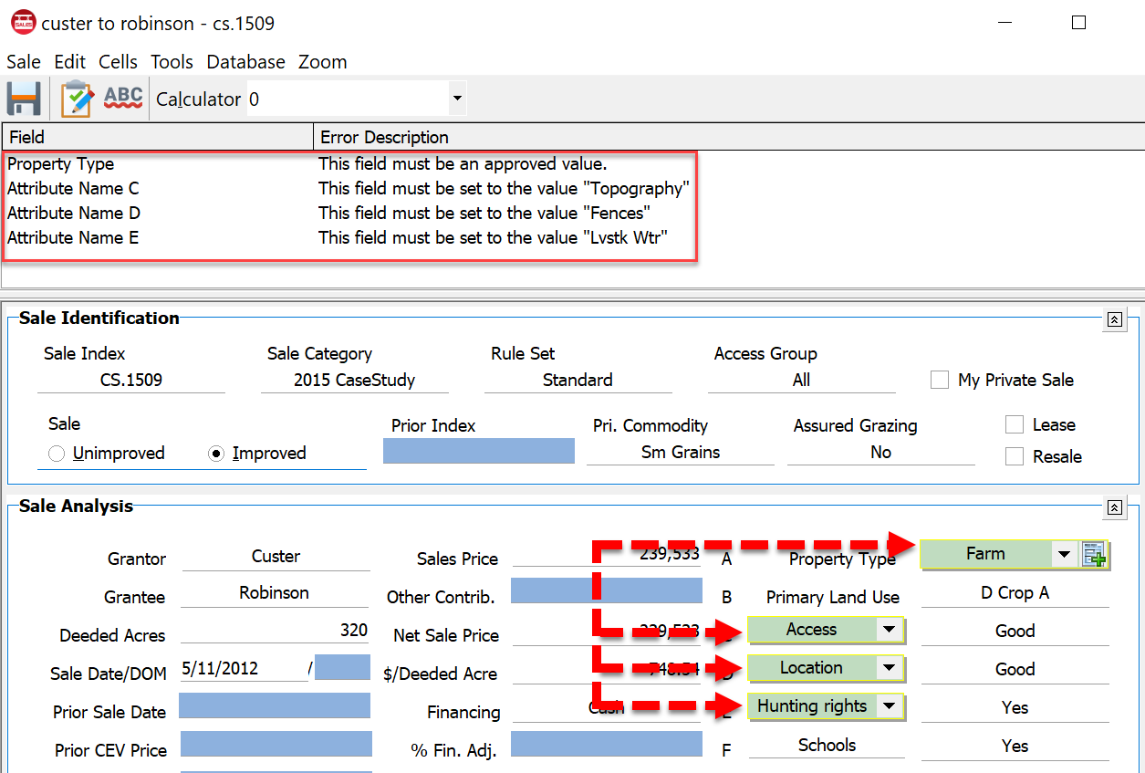
Task: Open the Sale menu
Action: [x=24, y=62]
